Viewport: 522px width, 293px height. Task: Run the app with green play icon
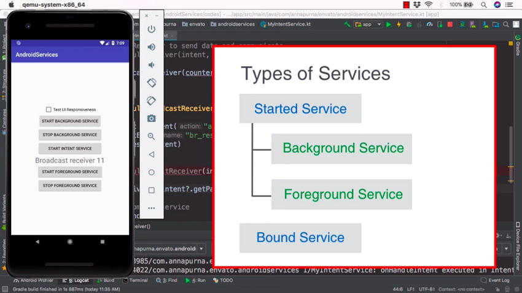[389, 25]
